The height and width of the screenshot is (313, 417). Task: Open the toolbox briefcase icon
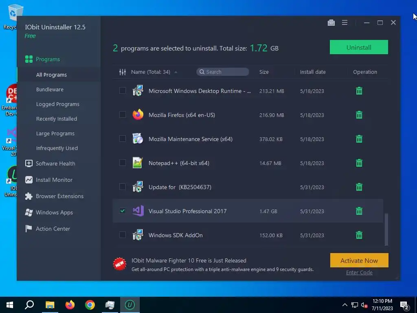(x=331, y=23)
